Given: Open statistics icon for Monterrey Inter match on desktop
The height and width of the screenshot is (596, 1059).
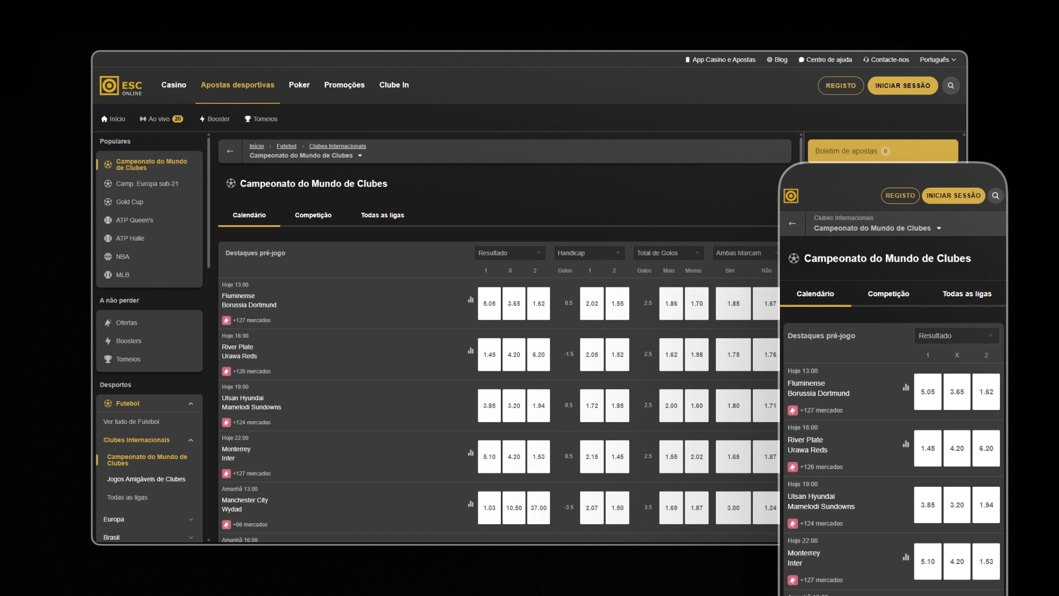Looking at the screenshot, I should click(470, 453).
